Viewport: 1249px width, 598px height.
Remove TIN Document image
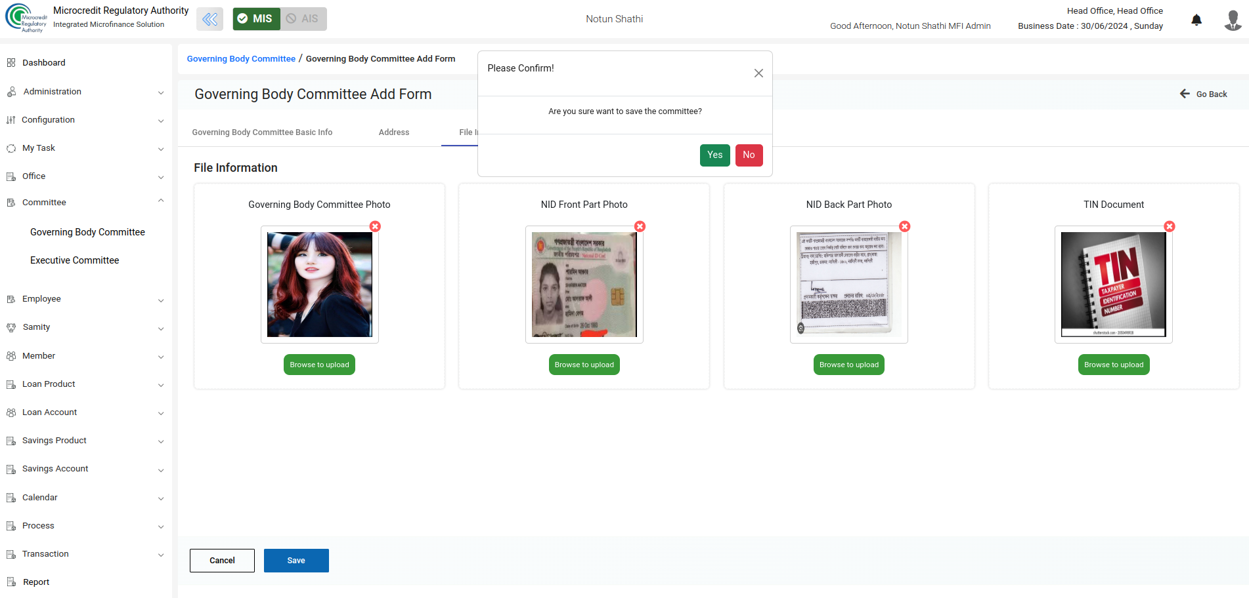click(1170, 226)
